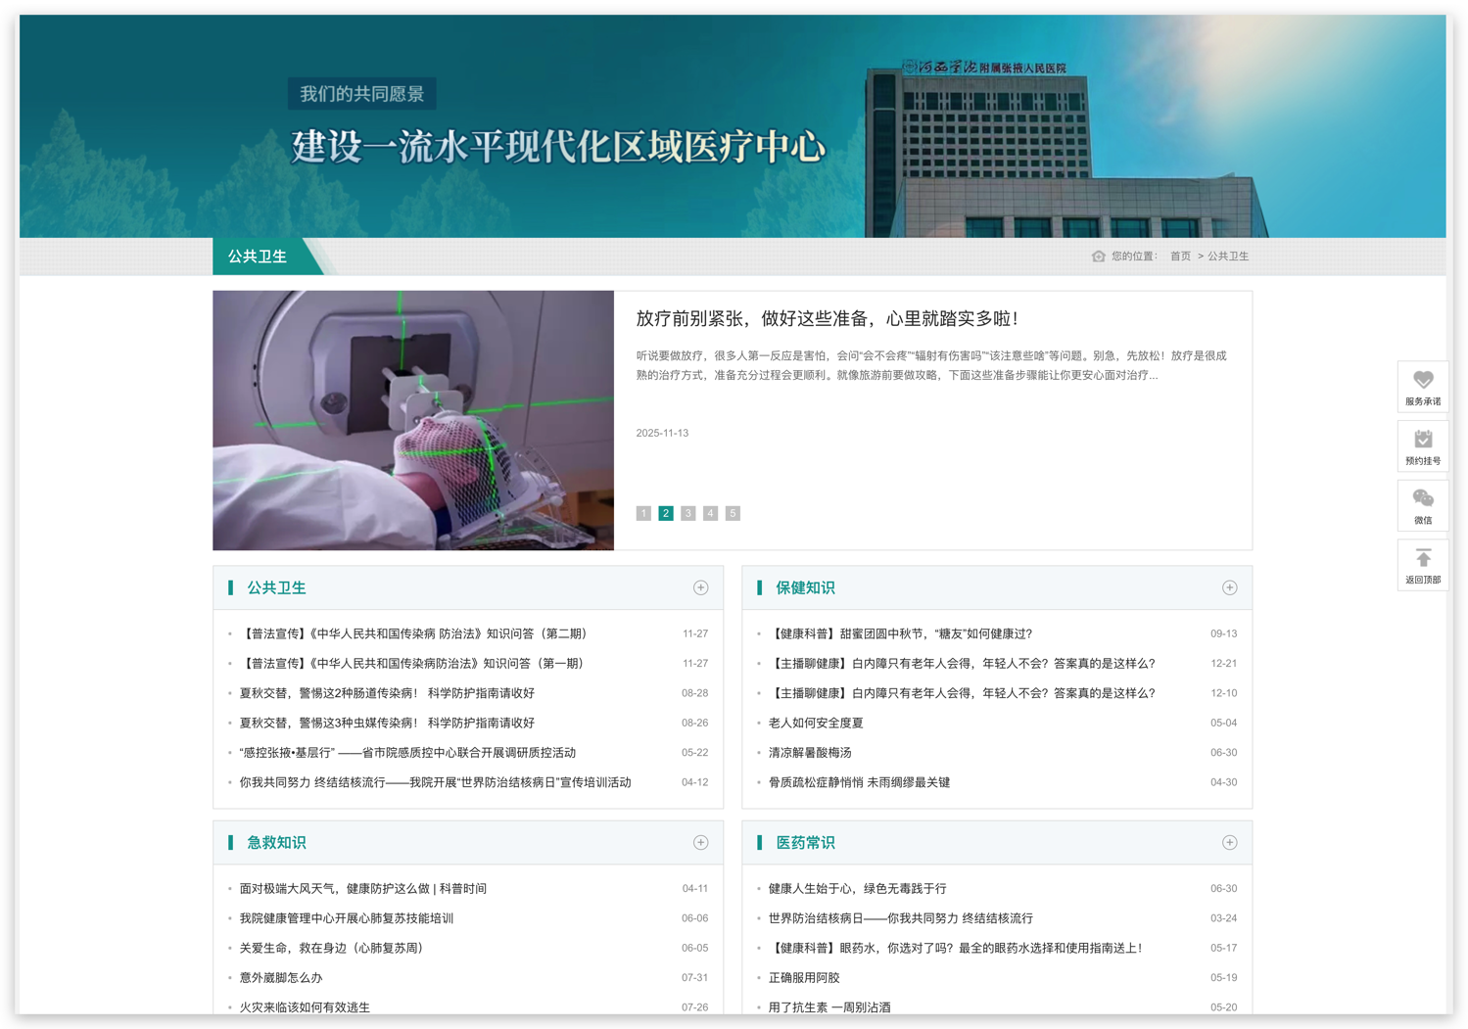Click the 服务承诺 heart icon

[1422, 381]
